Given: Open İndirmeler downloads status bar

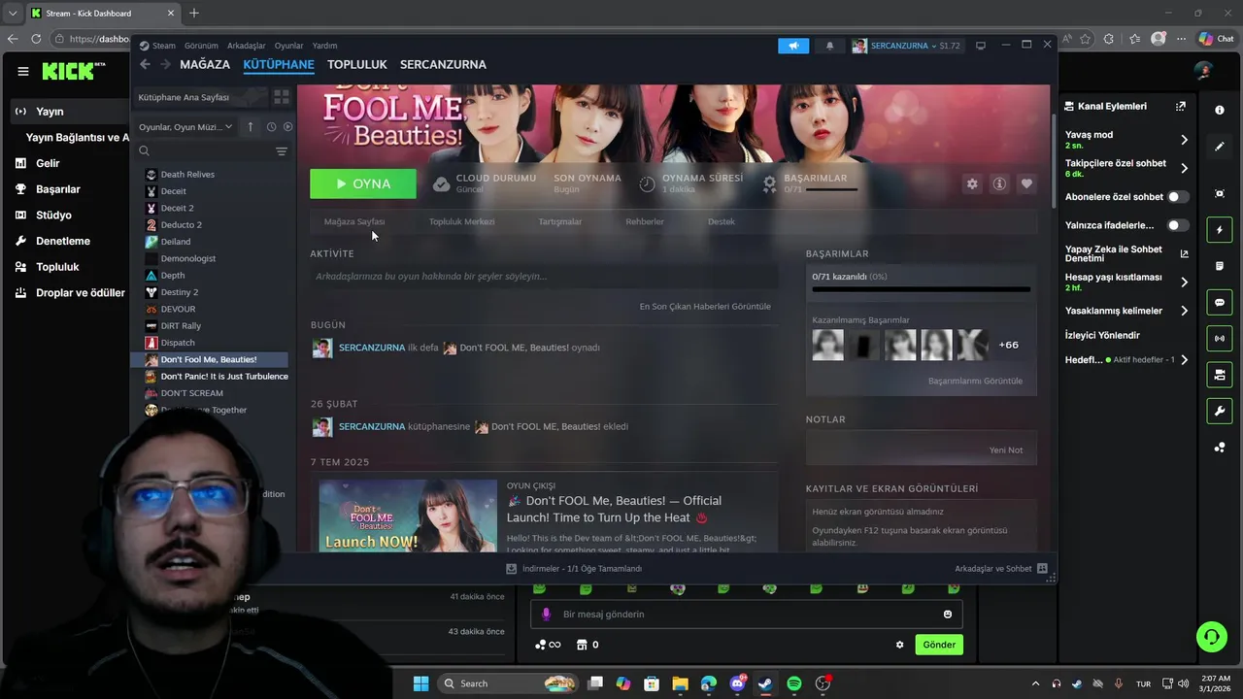Looking at the screenshot, I should click(574, 569).
